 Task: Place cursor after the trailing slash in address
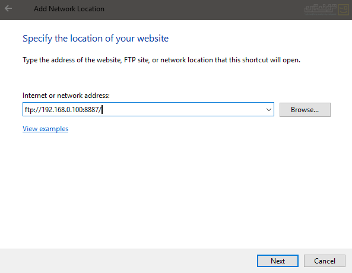point(102,110)
